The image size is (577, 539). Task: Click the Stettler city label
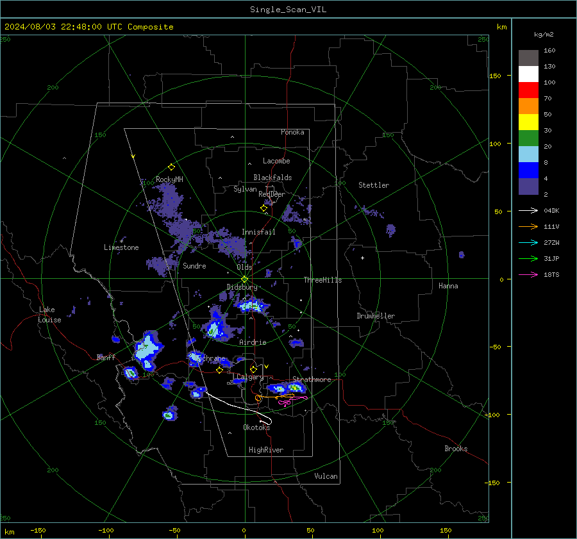point(374,185)
